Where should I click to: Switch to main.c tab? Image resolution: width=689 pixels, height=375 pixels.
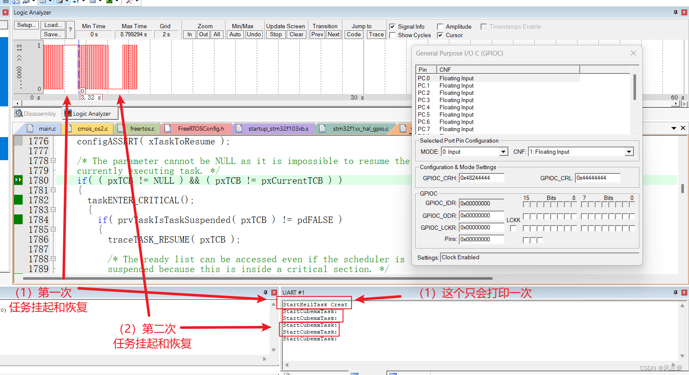click(42, 129)
